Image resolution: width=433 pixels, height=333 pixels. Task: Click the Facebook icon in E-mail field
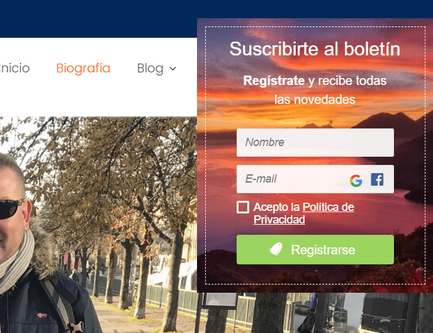[x=377, y=179]
